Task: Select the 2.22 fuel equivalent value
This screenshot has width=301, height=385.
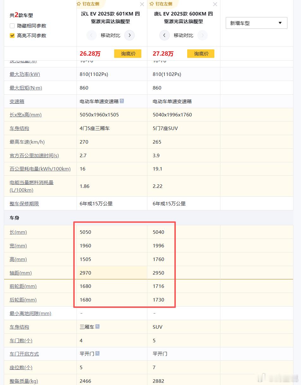Action: point(158,186)
